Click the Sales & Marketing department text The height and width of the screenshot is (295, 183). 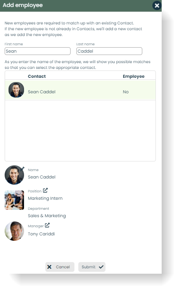point(47,216)
